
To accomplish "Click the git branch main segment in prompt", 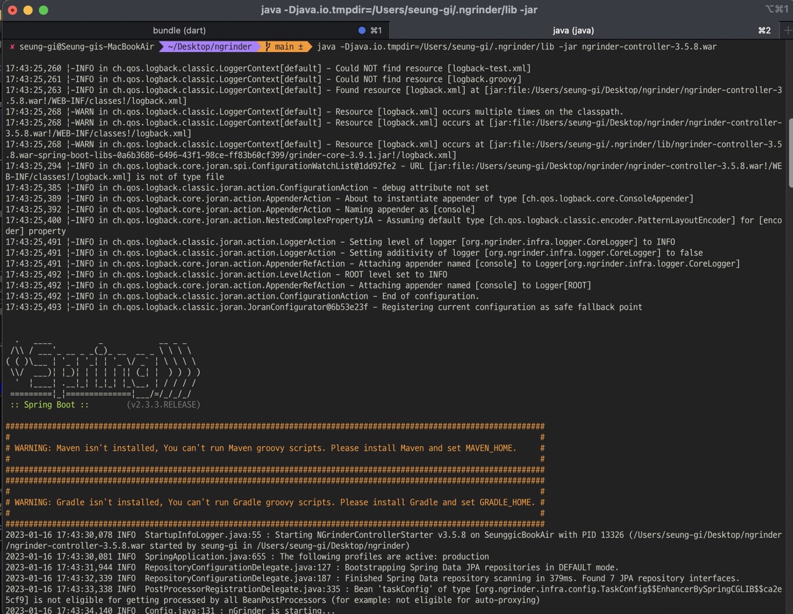I will 284,46.
